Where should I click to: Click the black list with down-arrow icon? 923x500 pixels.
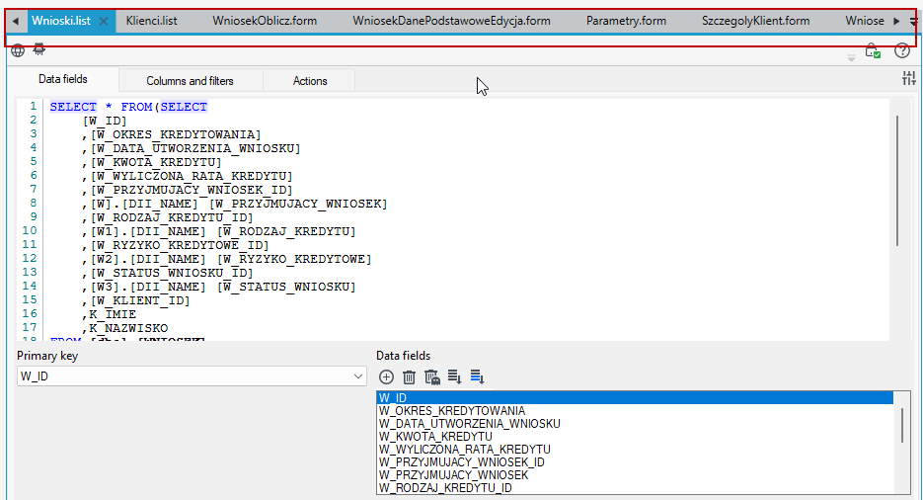454,376
